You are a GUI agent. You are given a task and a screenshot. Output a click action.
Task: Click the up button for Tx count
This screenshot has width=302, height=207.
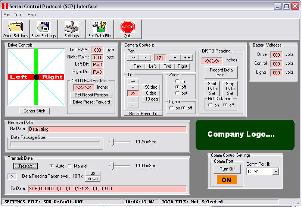[93, 173]
